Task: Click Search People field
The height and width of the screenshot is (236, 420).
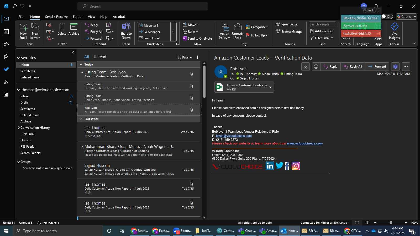Action: click(322, 24)
